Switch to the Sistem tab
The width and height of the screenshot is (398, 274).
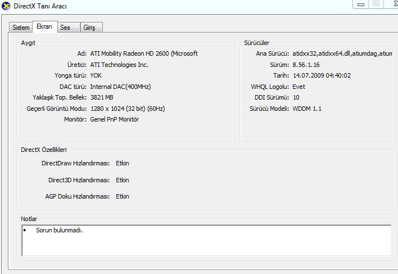pos(21,28)
